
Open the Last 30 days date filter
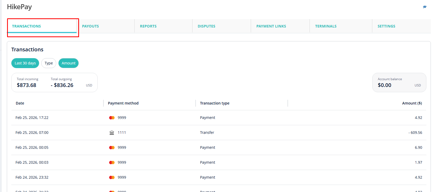coord(25,63)
